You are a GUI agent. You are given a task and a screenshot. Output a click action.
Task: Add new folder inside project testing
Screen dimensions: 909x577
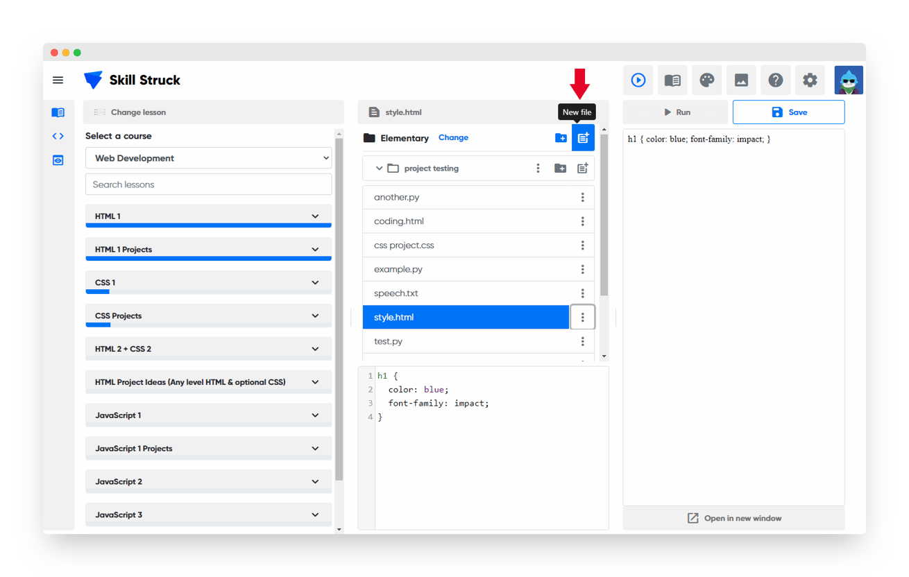560,169
